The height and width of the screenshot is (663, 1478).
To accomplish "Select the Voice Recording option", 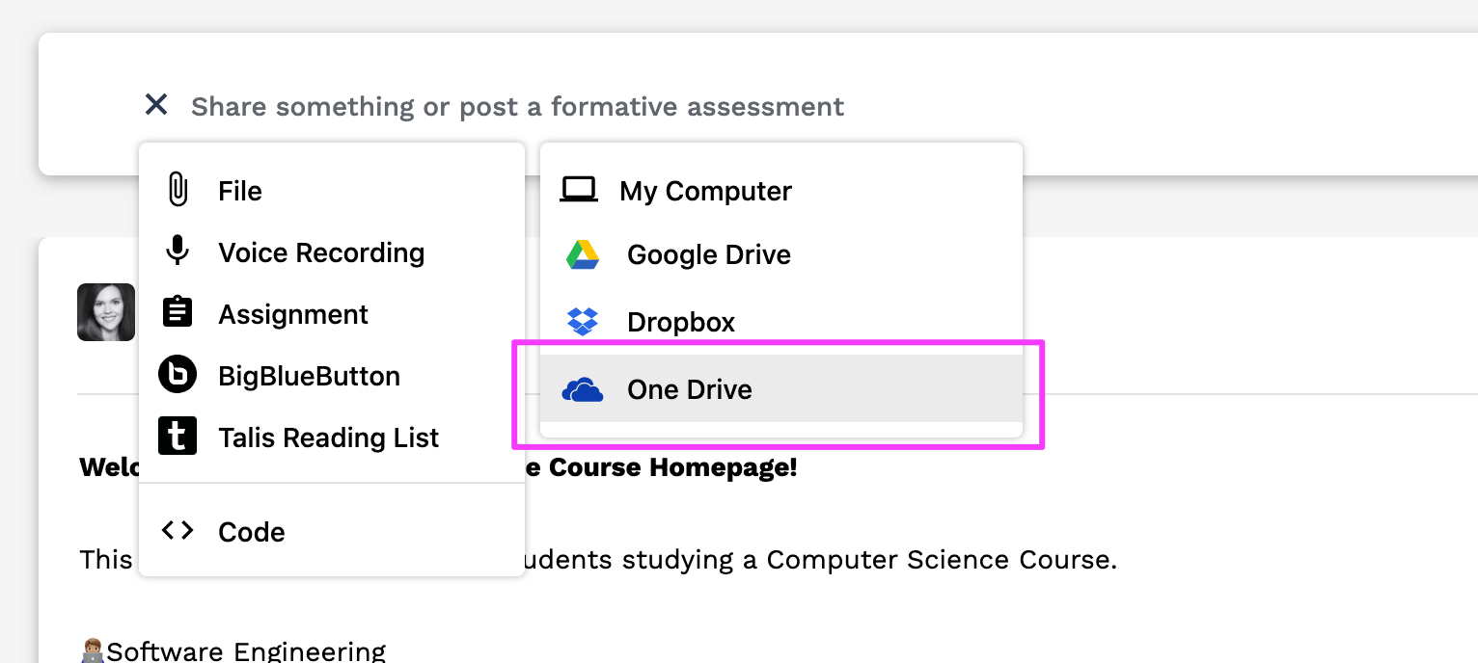I will click(x=332, y=252).
